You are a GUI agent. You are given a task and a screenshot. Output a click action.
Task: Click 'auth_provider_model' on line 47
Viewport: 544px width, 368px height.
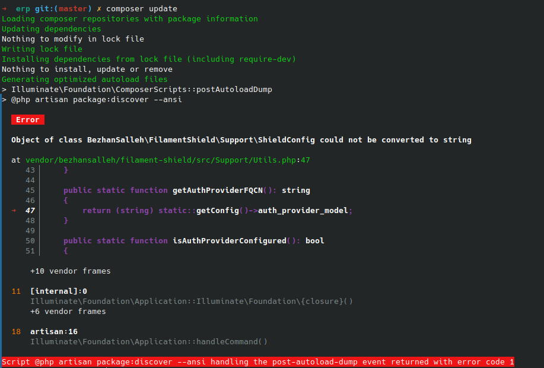coord(303,210)
